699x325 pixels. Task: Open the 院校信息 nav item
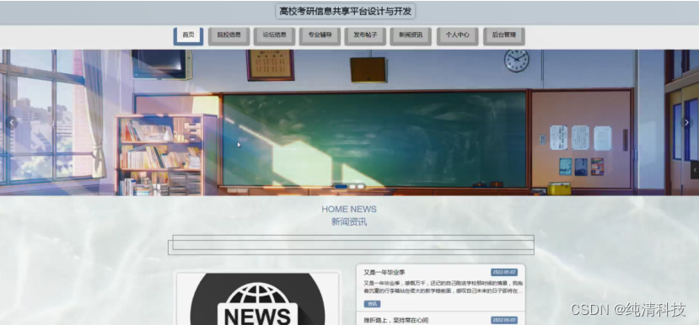229,36
